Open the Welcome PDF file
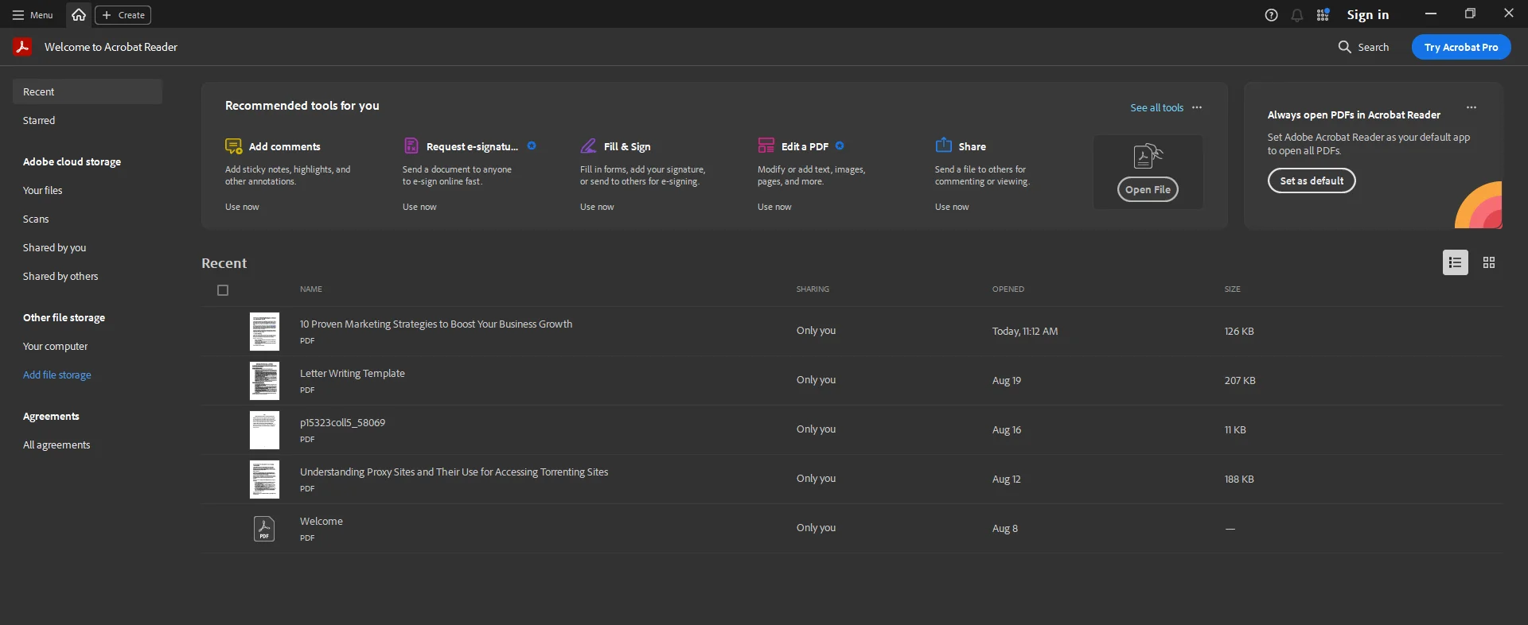1528x625 pixels. pyautogui.click(x=322, y=521)
